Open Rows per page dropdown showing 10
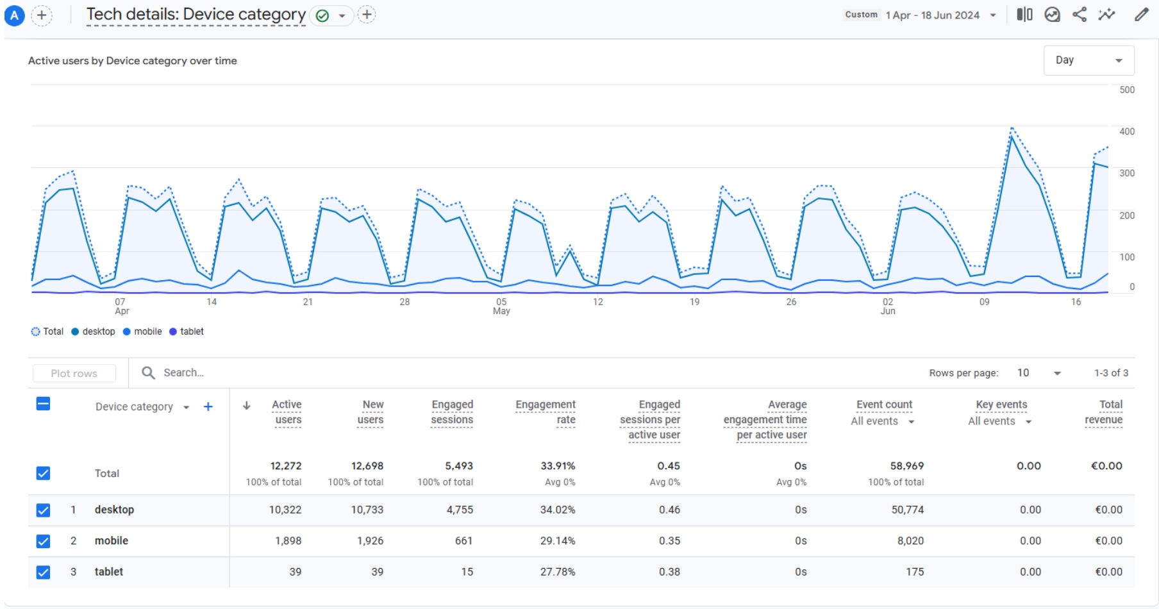 (1038, 372)
